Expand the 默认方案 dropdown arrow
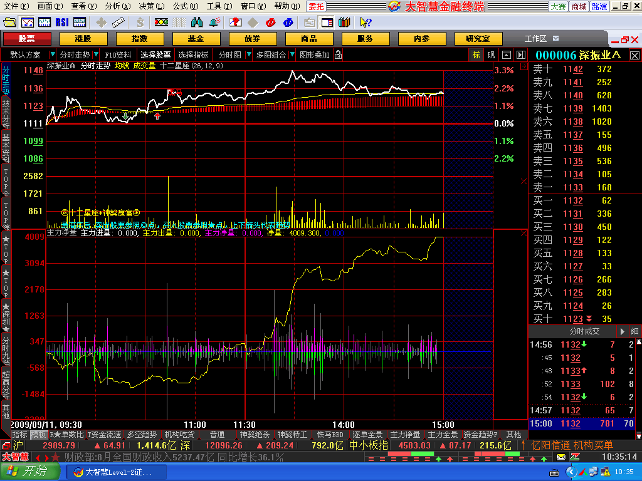Image resolution: width=642 pixels, height=481 pixels. coord(53,54)
